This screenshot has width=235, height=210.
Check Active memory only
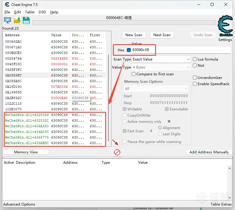tap(124, 122)
